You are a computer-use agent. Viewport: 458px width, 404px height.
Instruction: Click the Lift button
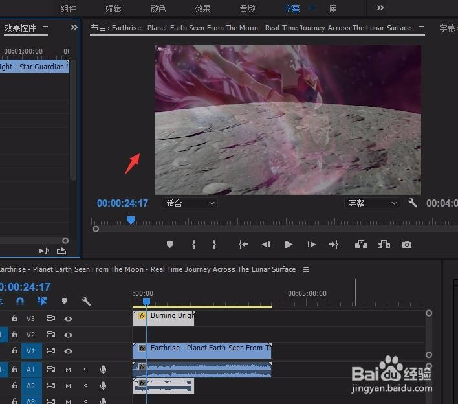point(361,244)
